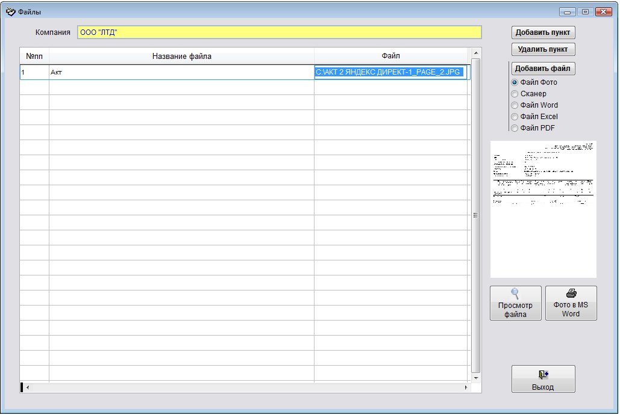Minimize the Файлы window

pos(568,12)
